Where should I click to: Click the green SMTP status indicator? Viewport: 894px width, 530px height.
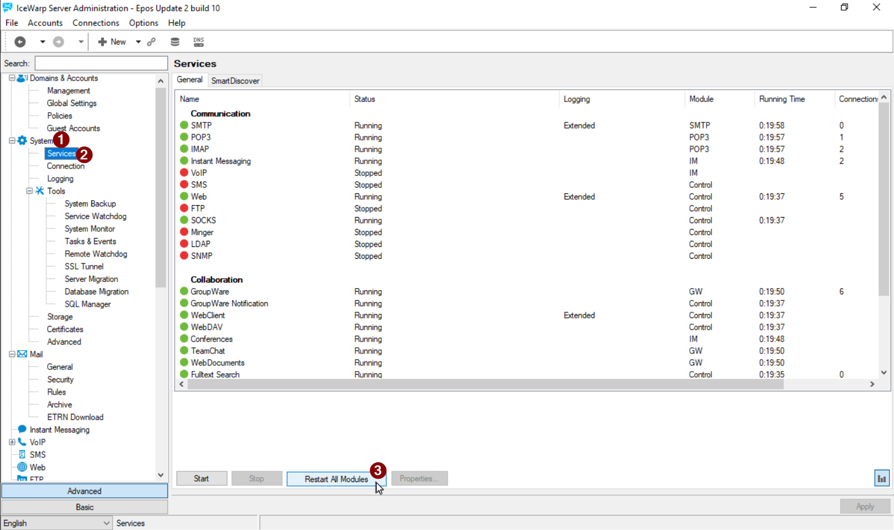[x=184, y=125]
